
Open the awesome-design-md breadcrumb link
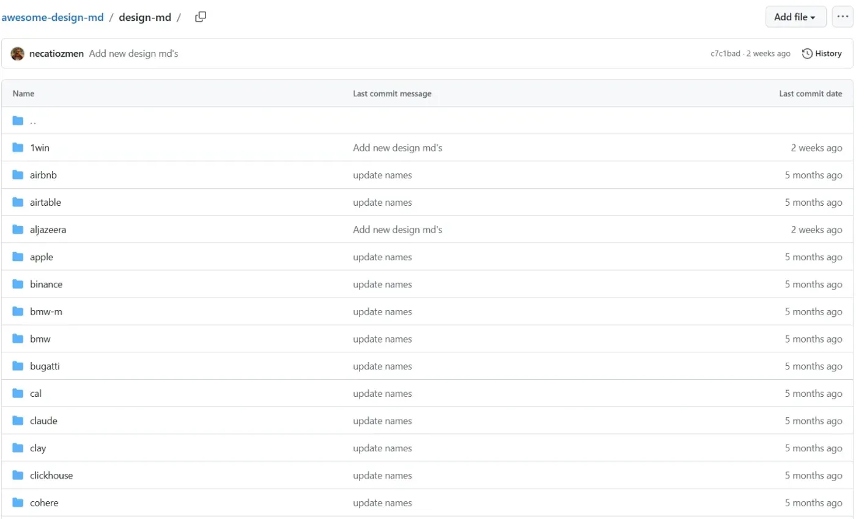(x=53, y=17)
